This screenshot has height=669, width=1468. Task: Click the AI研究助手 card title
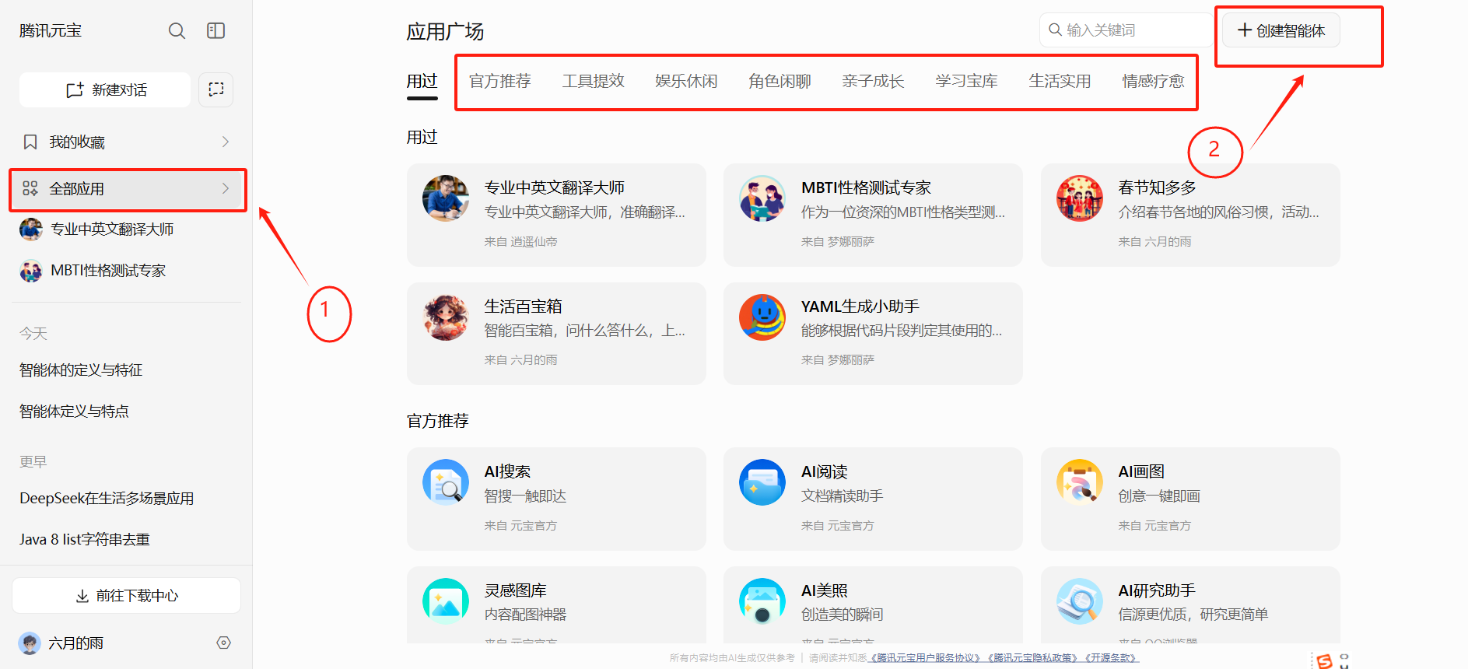pos(1157,590)
